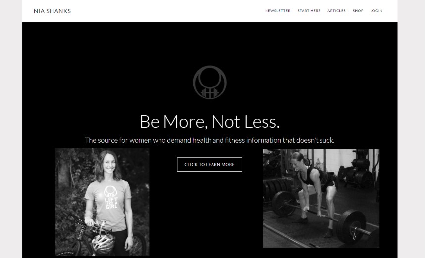The width and height of the screenshot is (425, 258).
Task: Visit the Shop page
Action: pyautogui.click(x=358, y=11)
